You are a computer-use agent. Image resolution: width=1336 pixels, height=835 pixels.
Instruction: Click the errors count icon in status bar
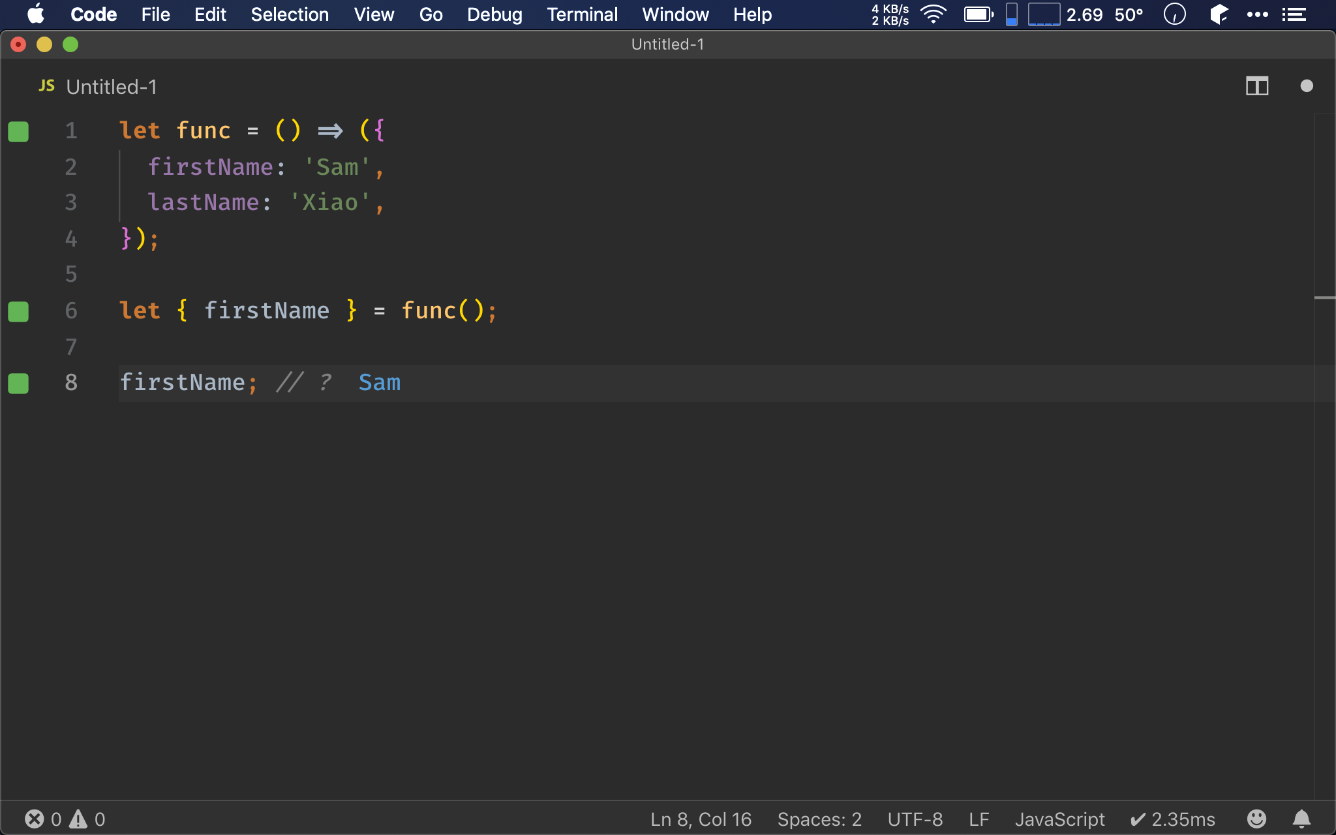tap(35, 819)
